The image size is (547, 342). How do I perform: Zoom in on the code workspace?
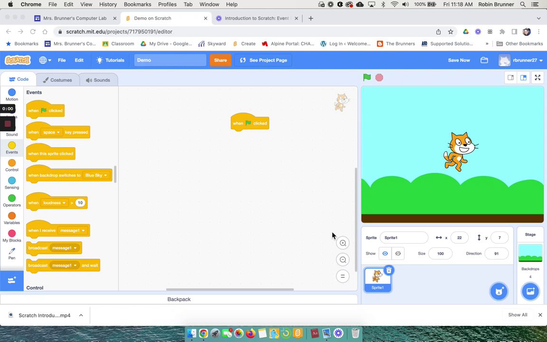[343, 243]
